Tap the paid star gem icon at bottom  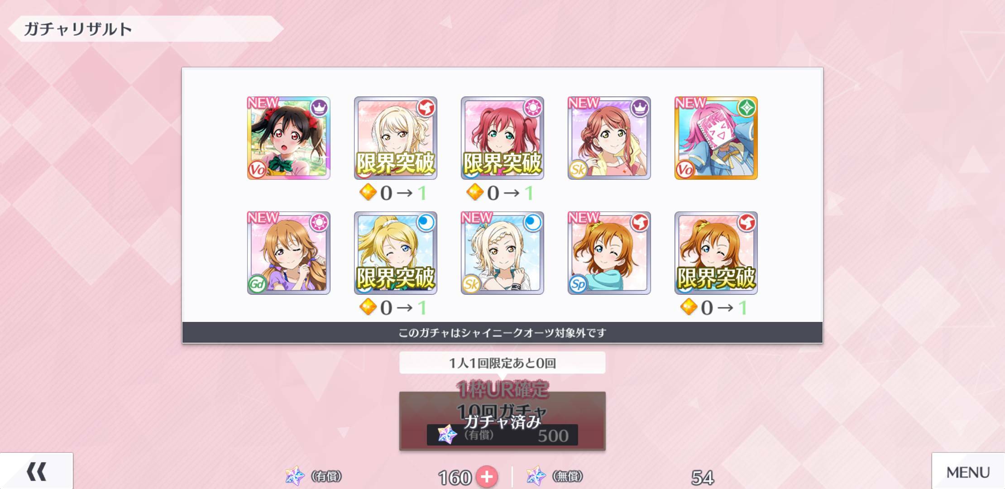pos(295,476)
